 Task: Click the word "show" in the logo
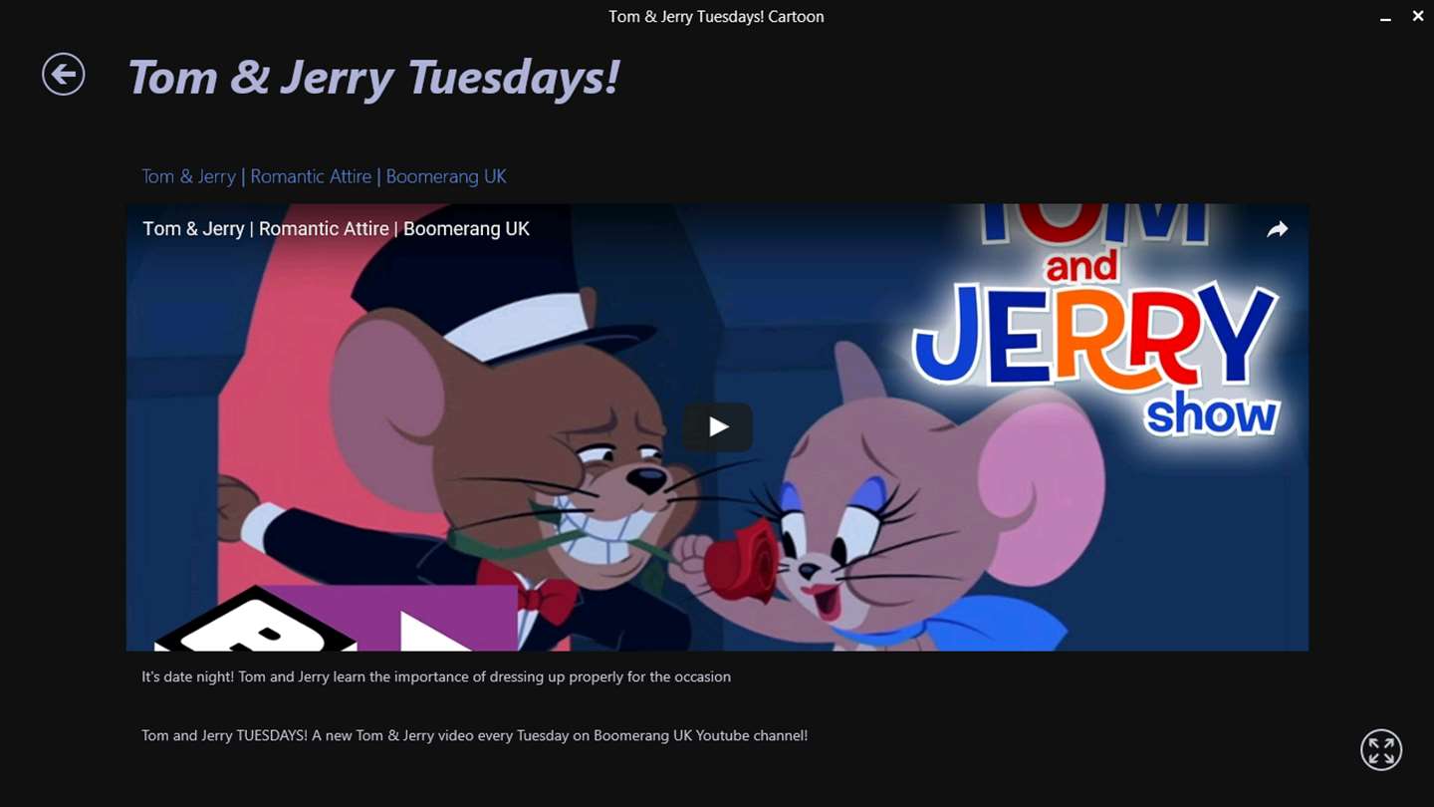[1211, 414]
